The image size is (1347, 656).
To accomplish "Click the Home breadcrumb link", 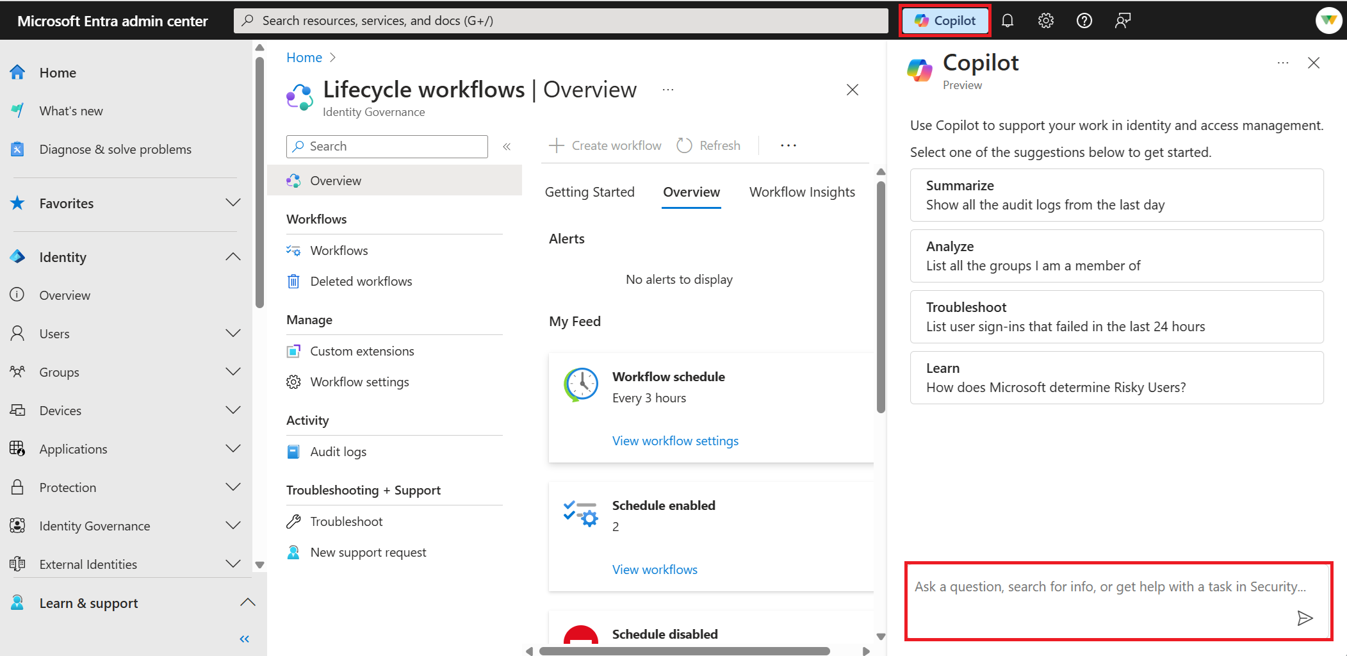I will click(304, 58).
